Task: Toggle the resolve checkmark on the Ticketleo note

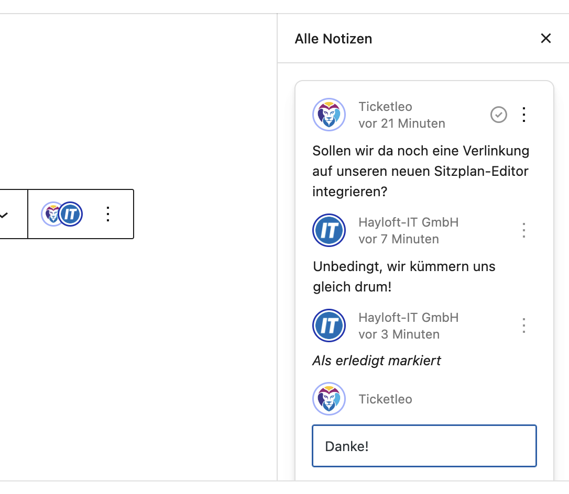Action: point(498,115)
